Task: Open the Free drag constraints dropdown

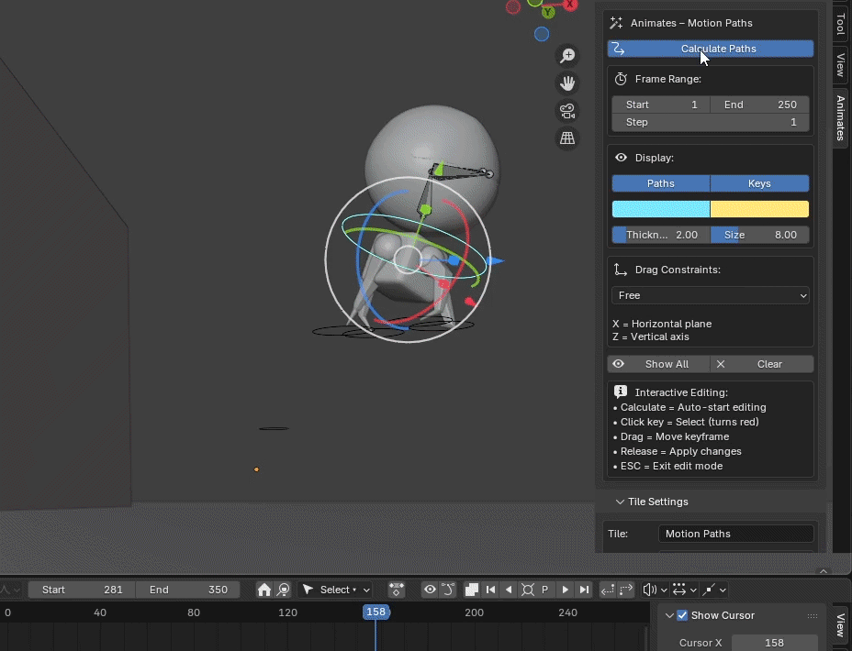Action: (711, 295)
